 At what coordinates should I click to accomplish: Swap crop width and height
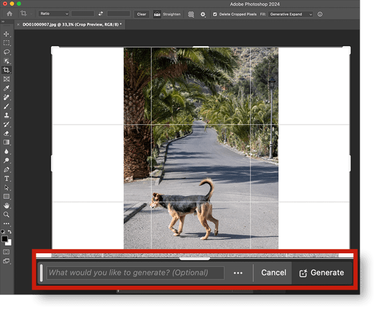point(101,14)
